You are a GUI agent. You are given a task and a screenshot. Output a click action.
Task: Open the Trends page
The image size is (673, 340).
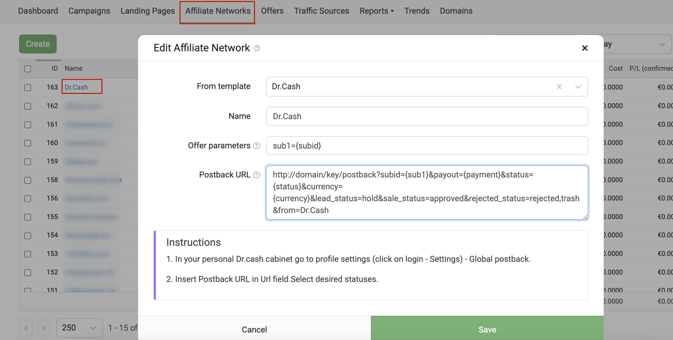[x=417, y=11]
